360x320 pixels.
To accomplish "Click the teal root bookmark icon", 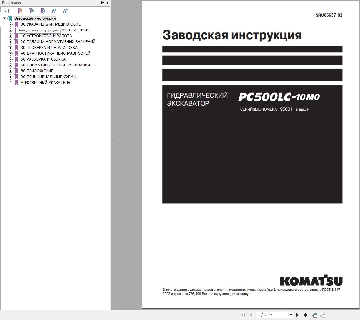I will [x=10, y=18].
